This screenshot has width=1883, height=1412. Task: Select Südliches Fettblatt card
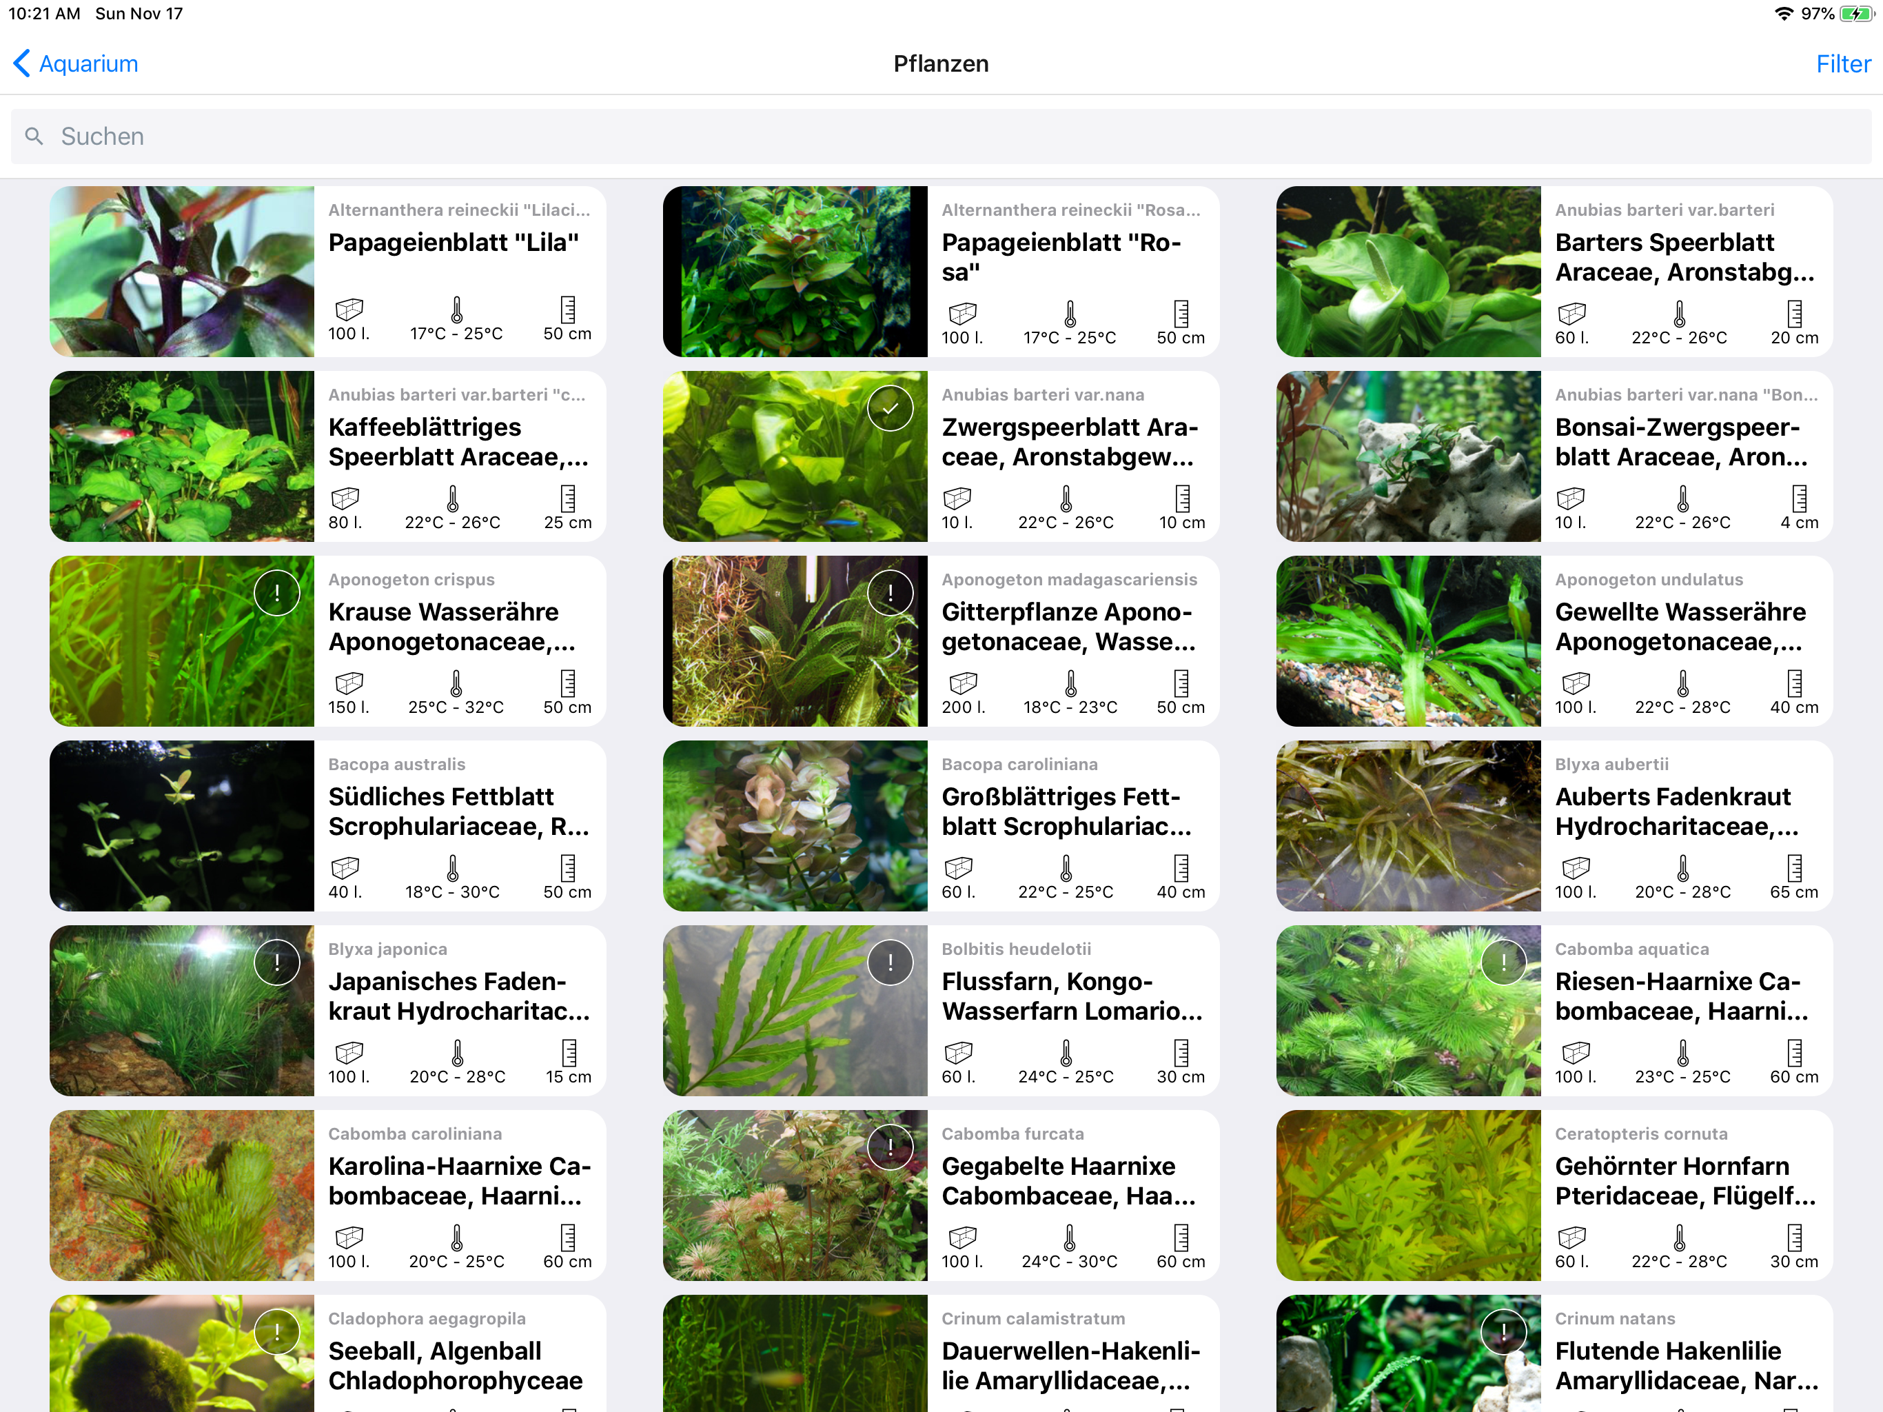328,826
